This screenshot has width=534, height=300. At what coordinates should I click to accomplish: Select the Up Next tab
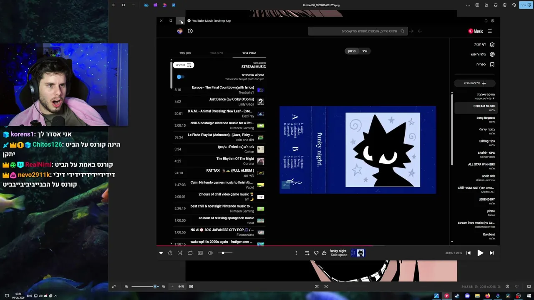(x=249, y=53)
